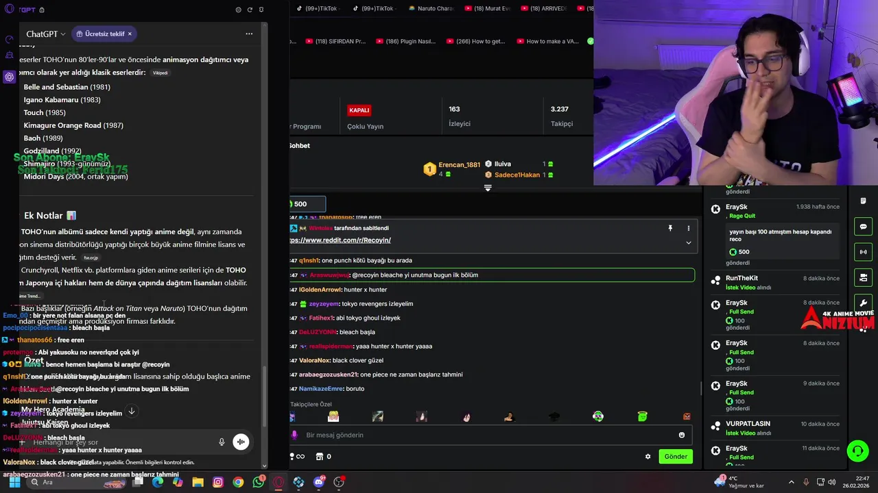Screen dimensions: 878x493
Task: Open the shop icon below chat
Action: 319,457
